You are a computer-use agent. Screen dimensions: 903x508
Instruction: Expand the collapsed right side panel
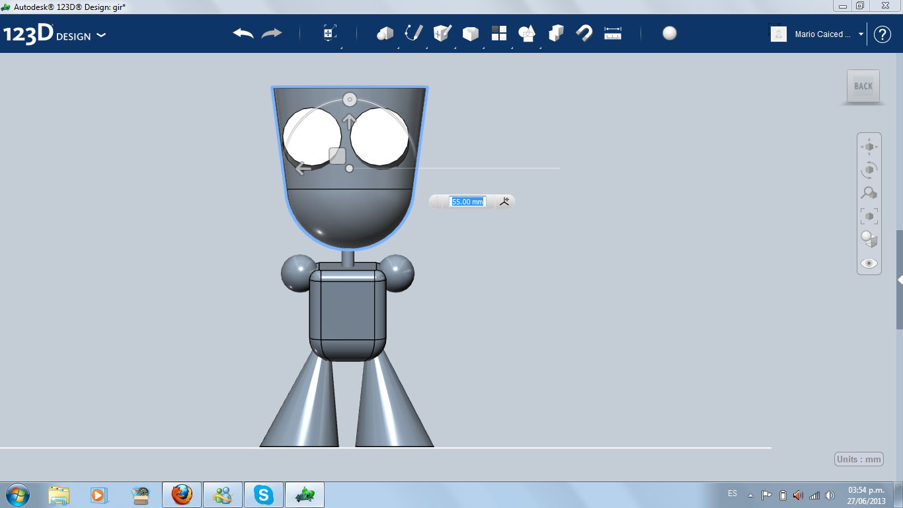pyautogui.click(x=900, y=280)
